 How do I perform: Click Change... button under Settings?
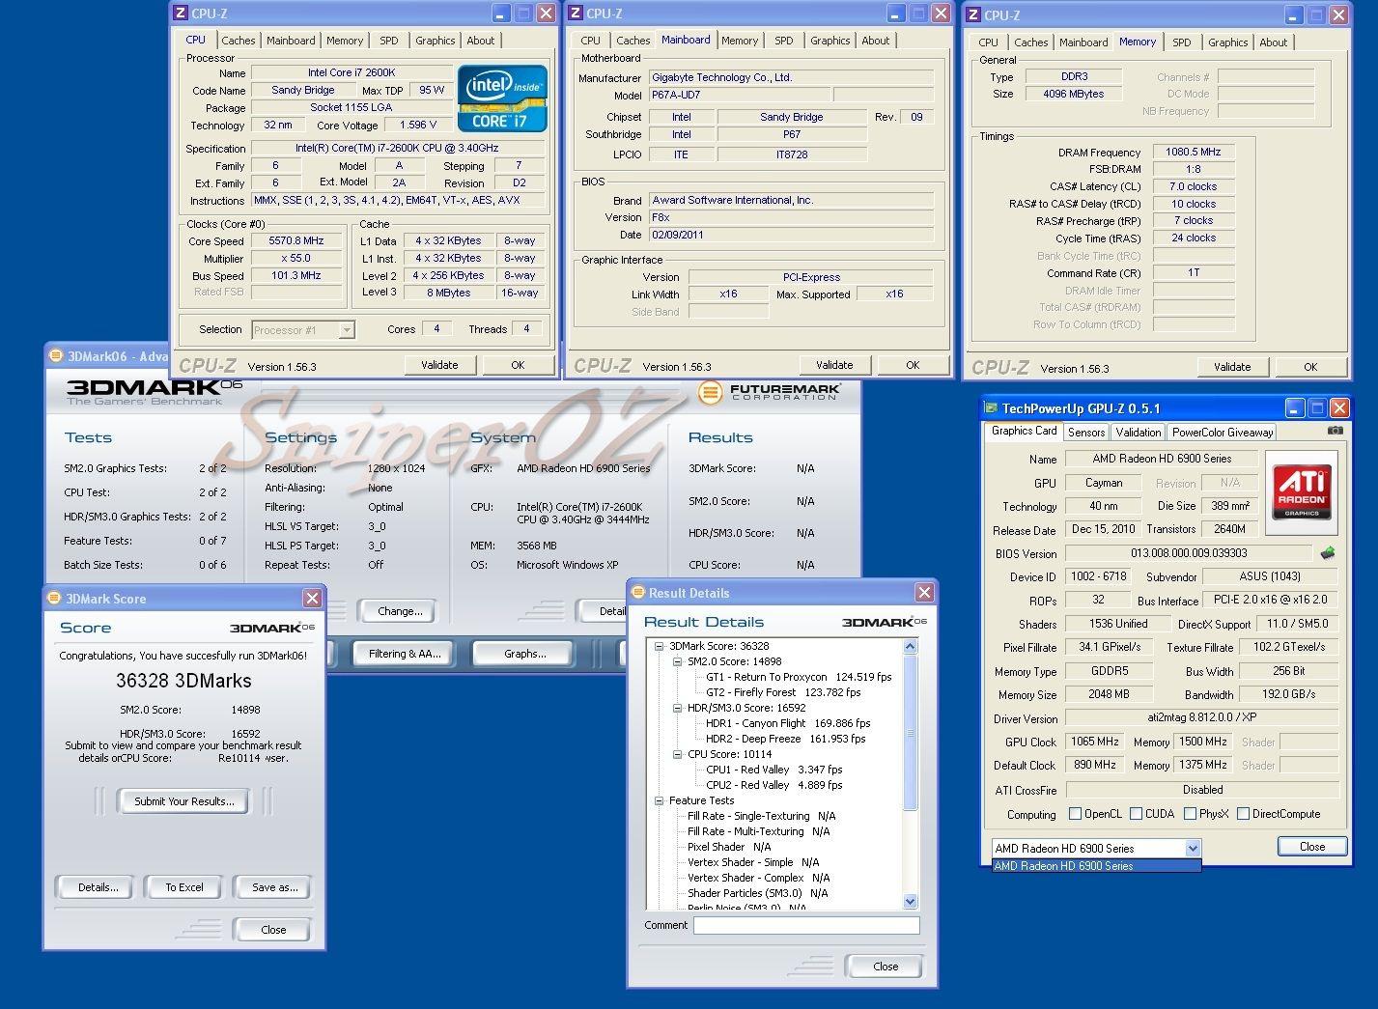coord(400,611)
